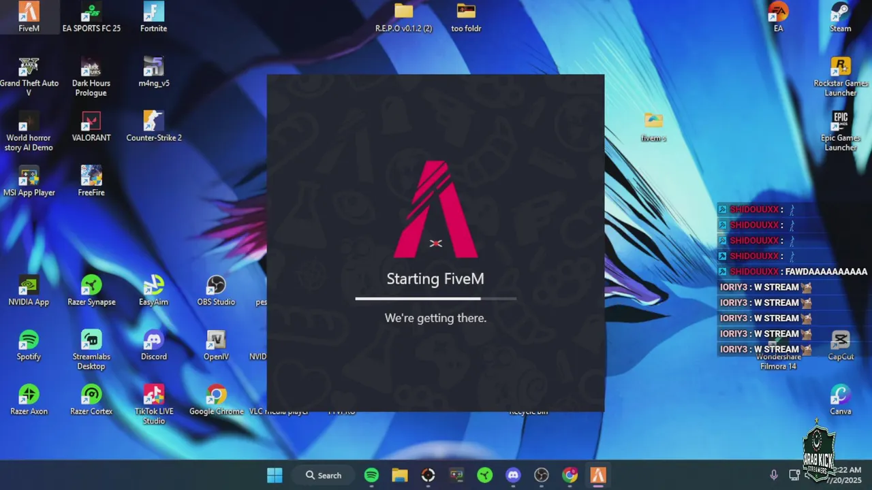This screenshot has height=490, width=872.
Task: Open the m4ng_v5 desktop icon
Action: 153,71
